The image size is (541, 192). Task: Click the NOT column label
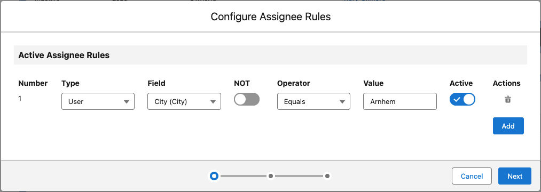click(x=242, y=83)
